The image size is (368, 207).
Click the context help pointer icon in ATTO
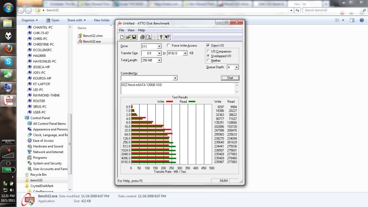pos(167,37)
